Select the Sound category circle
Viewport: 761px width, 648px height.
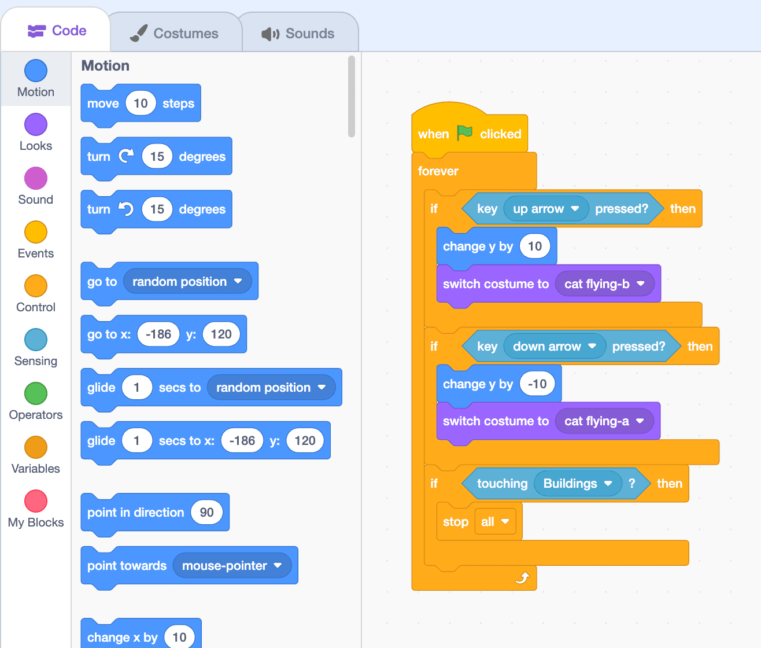[x=36, y=178]
